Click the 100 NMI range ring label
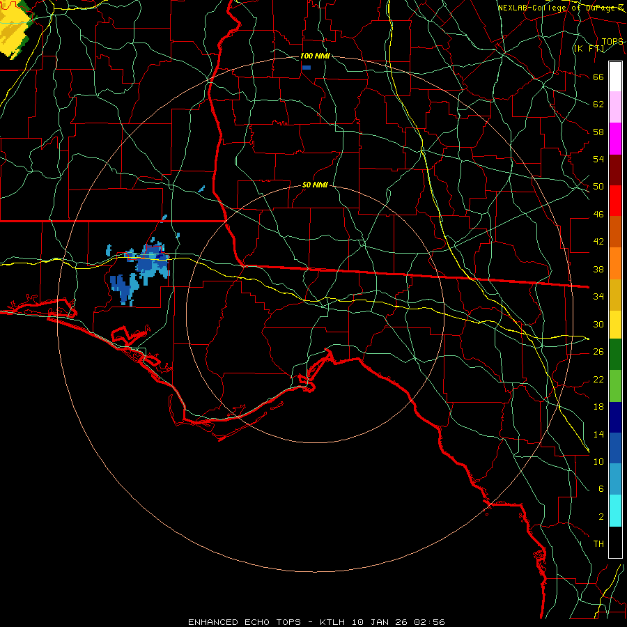 315,56
